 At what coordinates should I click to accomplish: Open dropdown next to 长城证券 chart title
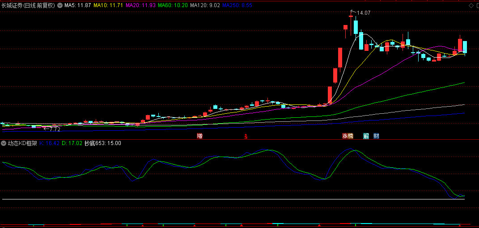click(x=60, y=5)
